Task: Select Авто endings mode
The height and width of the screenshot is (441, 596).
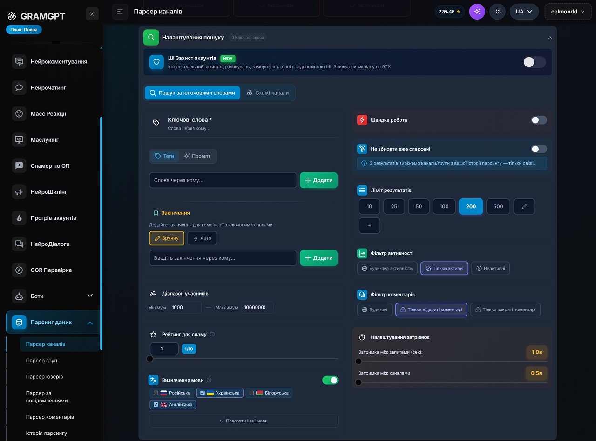Action: (202, 238)
